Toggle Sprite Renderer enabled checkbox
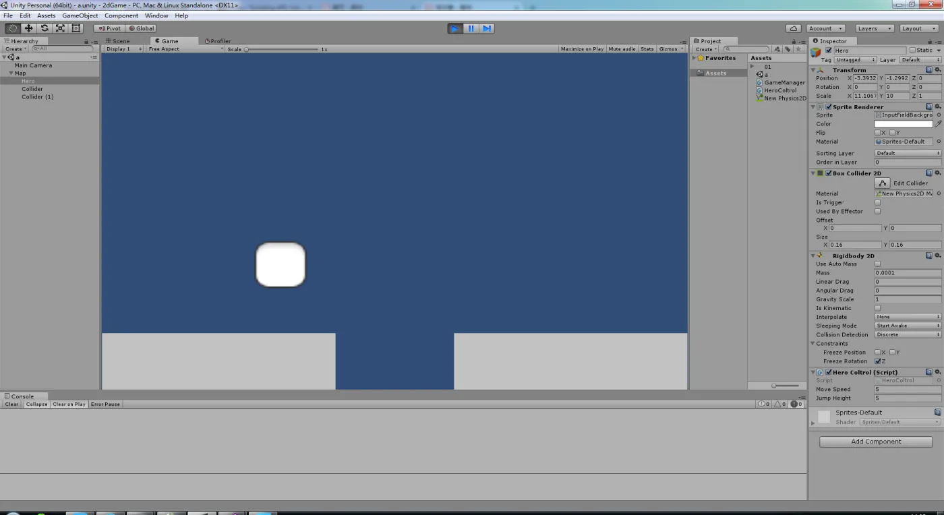 (829, 107)
